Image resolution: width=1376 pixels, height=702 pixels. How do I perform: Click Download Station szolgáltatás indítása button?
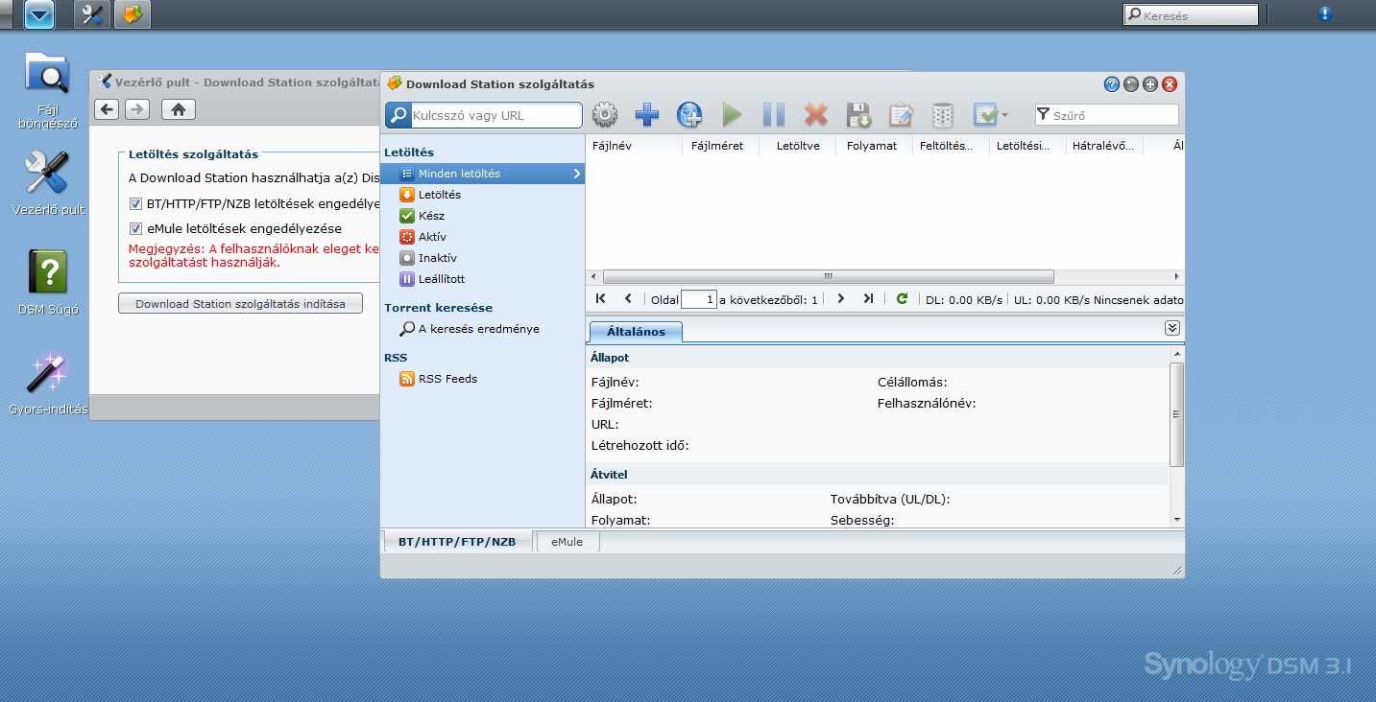click(x=240, y=304)
